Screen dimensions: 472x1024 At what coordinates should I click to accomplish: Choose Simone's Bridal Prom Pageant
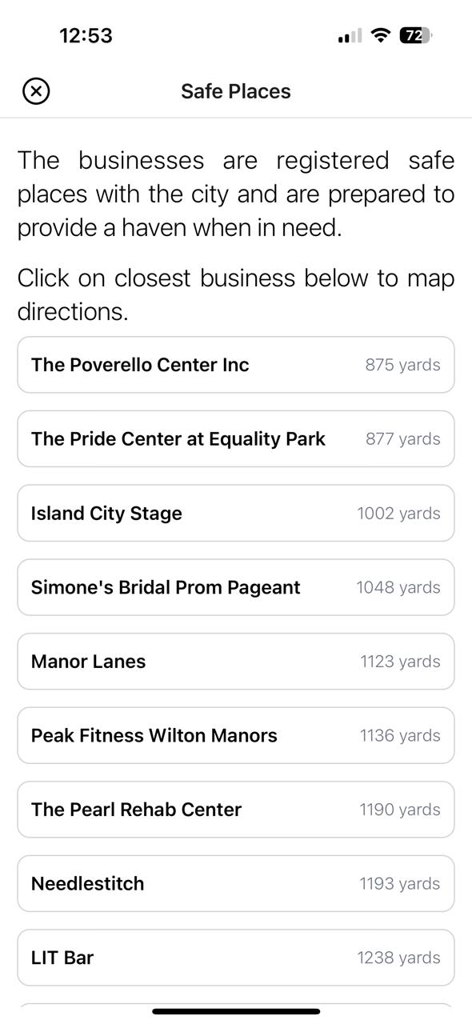point(236,587)
